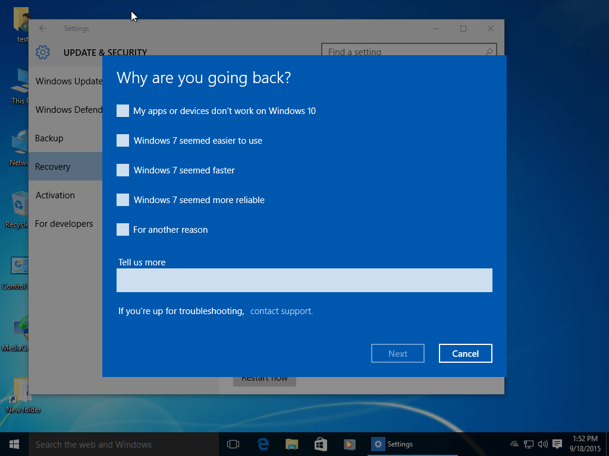Tick 'For another reason' checkbox
The height and width of the screenshot is (456, 609).
[x=123, y=230]
